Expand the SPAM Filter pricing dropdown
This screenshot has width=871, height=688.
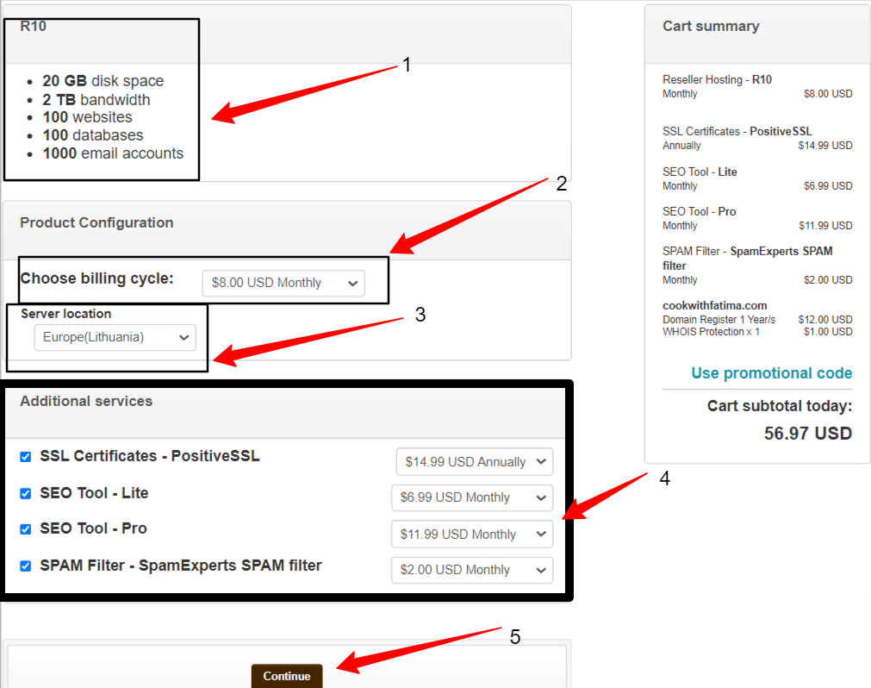click(x=472, y=570)
